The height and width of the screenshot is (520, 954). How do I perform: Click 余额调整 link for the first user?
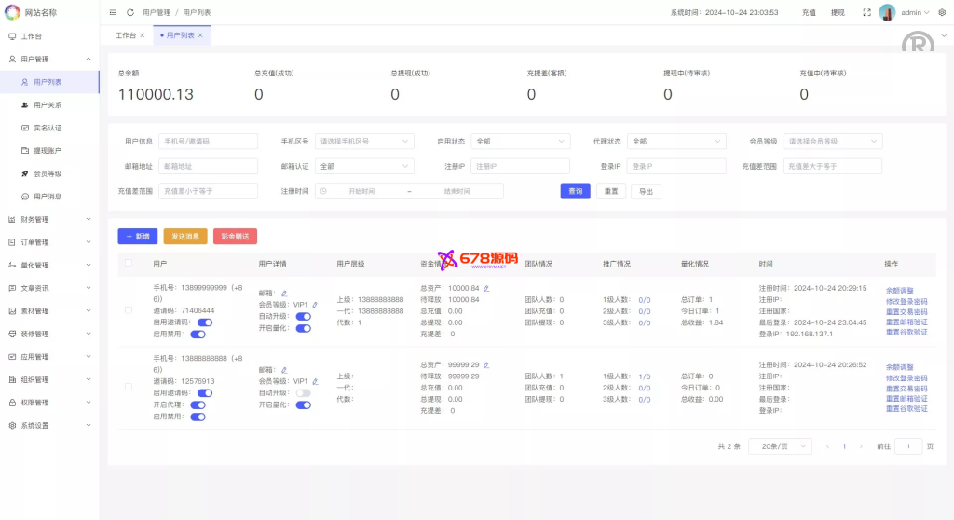pos(900,289)
